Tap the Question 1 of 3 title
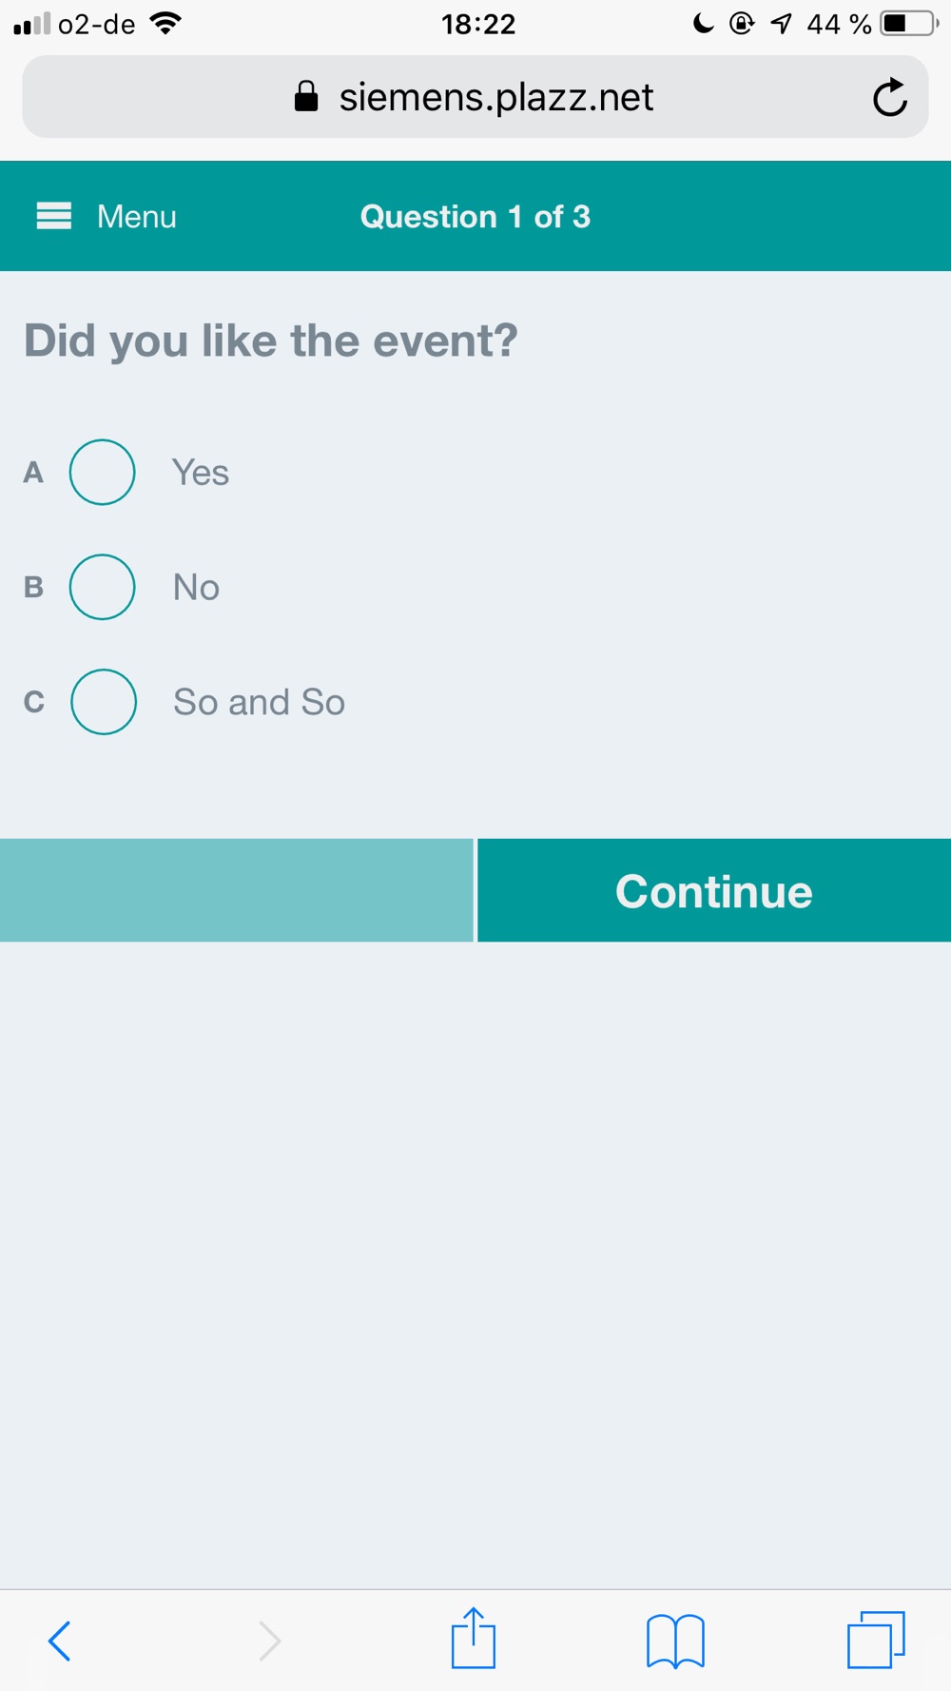This screenshot has height=1691, width=951. coord(475,217)
